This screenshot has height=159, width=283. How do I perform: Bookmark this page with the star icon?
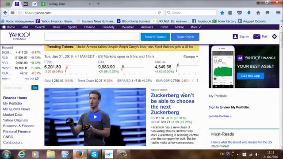pos(222,13)
